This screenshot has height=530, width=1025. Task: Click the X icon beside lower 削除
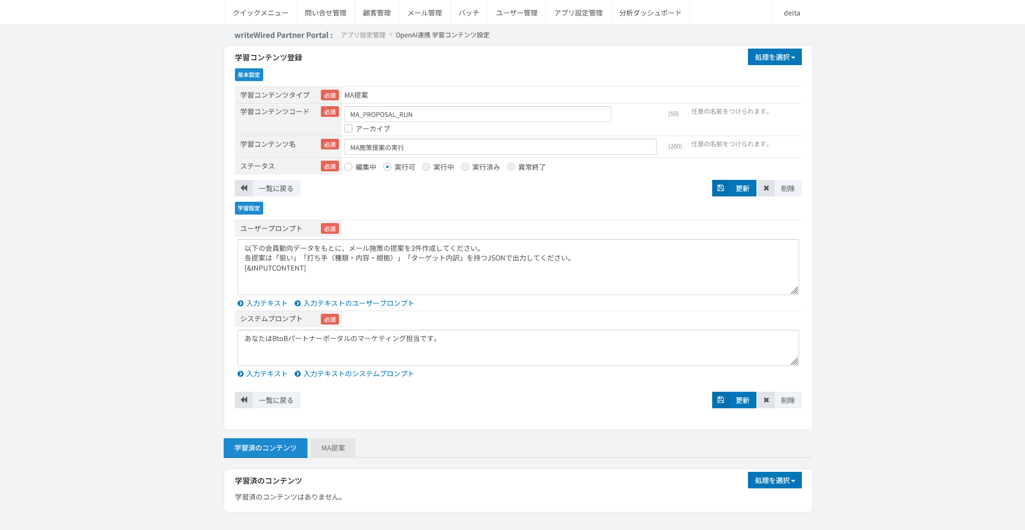coord(766,400)
